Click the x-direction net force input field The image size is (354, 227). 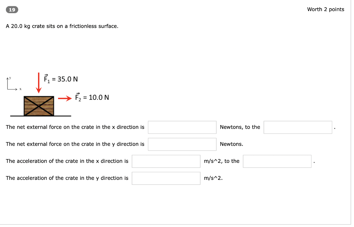click(x=182, y=127)
